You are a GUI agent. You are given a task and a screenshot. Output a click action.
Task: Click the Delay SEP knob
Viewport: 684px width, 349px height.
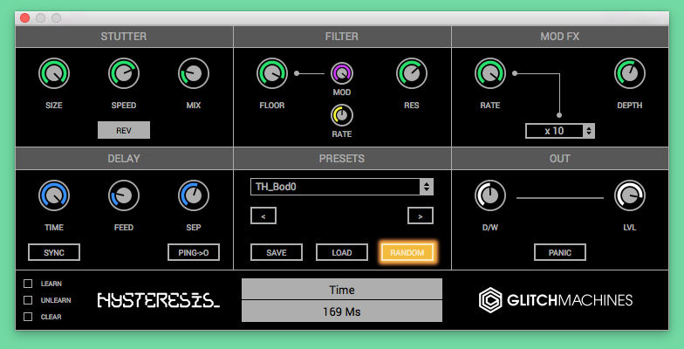(x=194, y=195)
